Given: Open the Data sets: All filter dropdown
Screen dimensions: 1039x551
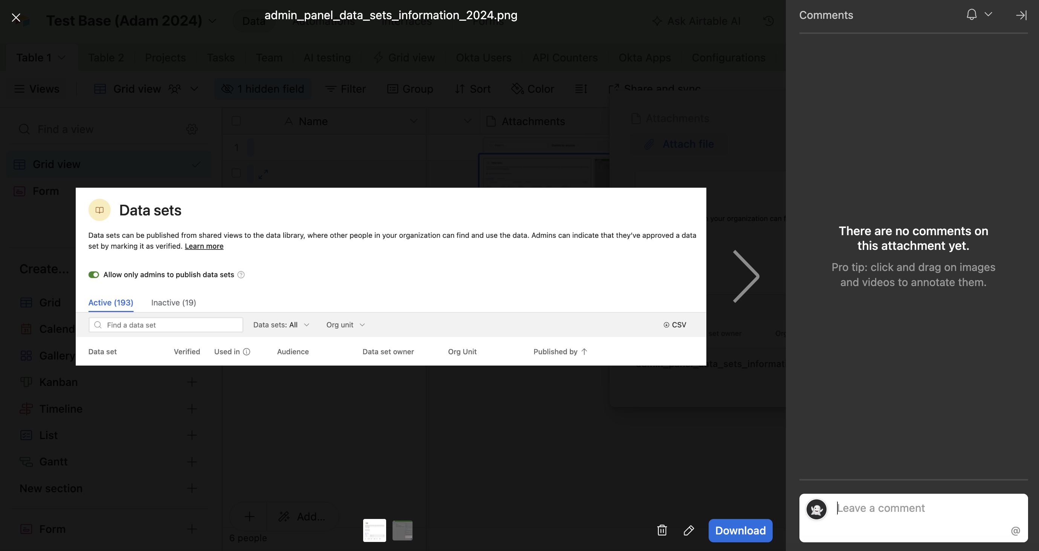Looking at the screenshot, I should [x=281, y=325].
